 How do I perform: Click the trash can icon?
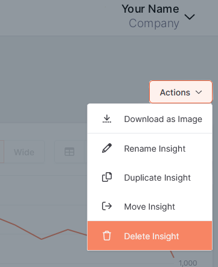pyautogui.click(x=107, y=236)
